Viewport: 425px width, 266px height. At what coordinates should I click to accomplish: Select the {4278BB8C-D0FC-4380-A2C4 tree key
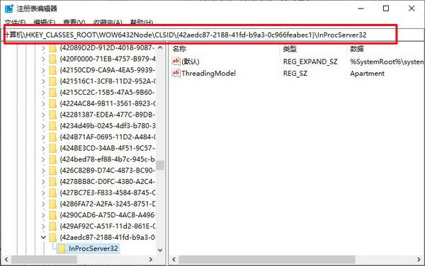click(x=108, y=182)
